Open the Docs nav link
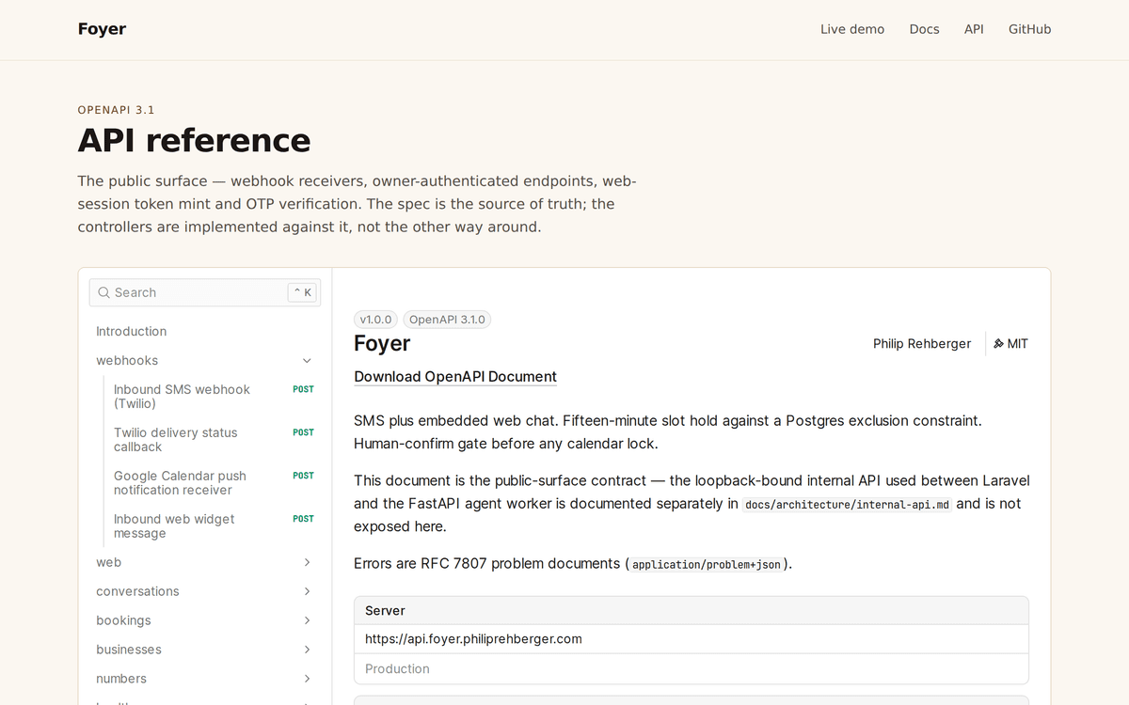This screenshot has height=705, width=1129. click(924, 29)
